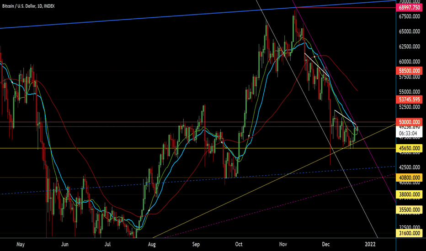Click the 53745.595 price label
The height and width of the screenshot is (251, 426).
[410, 99]
